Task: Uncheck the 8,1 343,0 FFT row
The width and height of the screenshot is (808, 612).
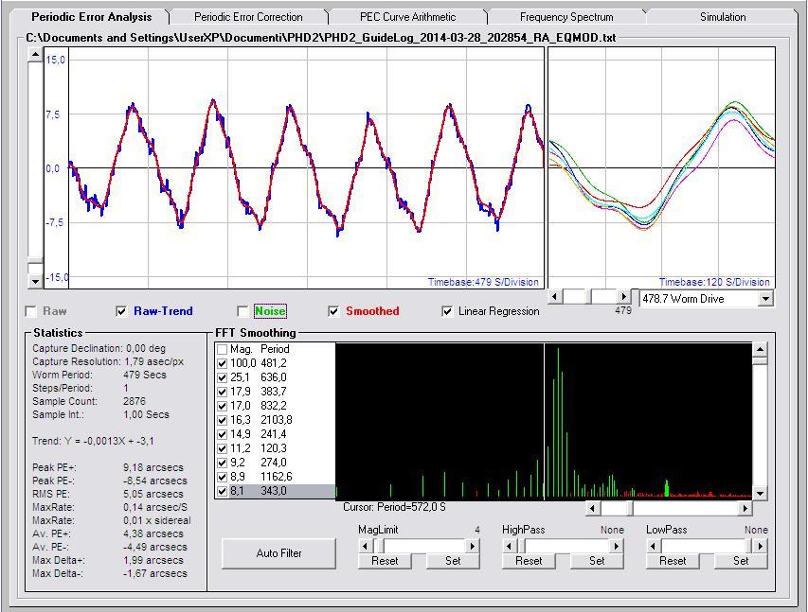Action: tap(222, 491)
